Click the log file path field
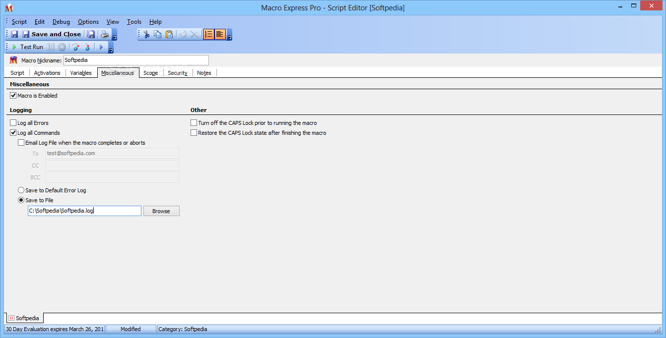666x338 pixels. click(84, 211)
